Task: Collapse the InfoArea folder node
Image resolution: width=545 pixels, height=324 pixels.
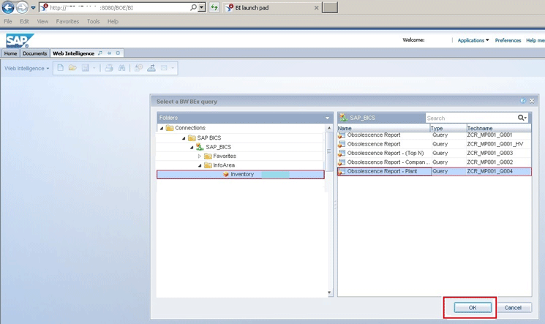Action: (200, 165)
